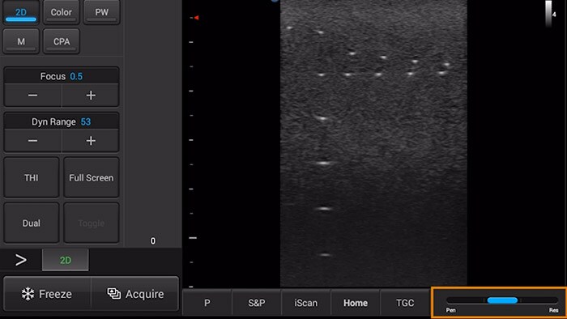The width and height of the screenshot is (567, 319).
Task: Acquire the current image
Action: click(135, 294)
